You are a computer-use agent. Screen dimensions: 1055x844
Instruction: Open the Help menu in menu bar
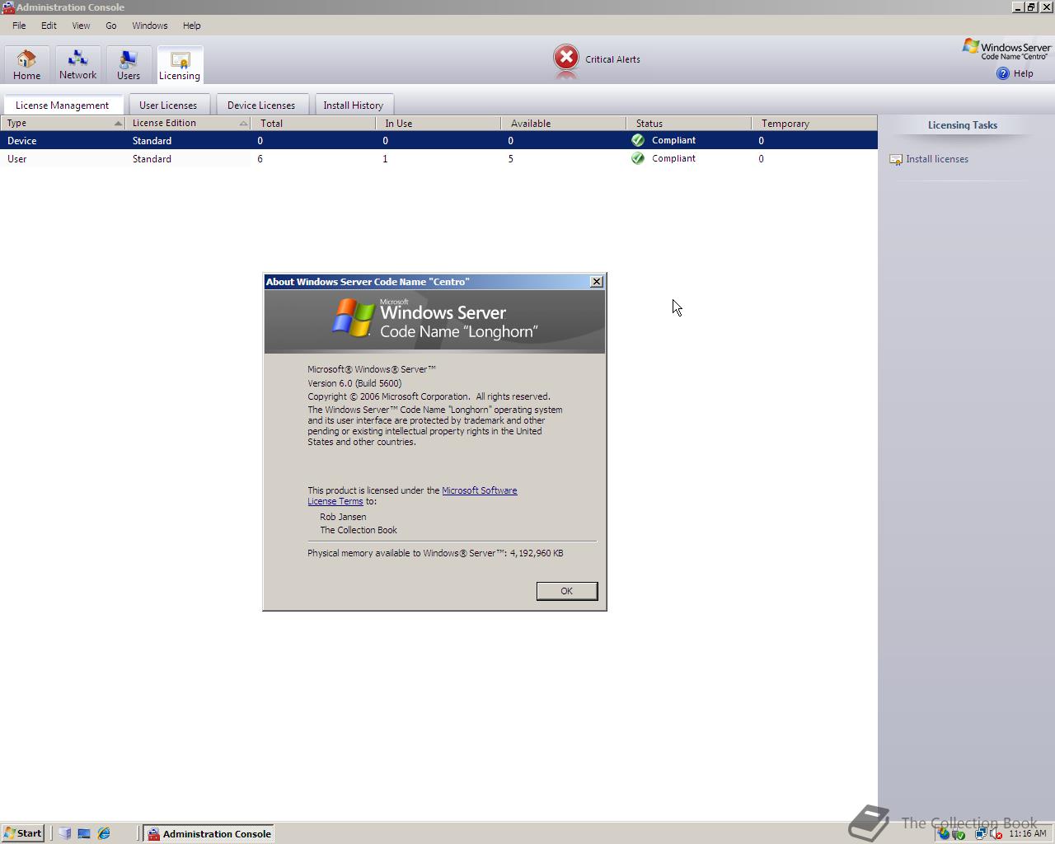click(192, 26)
